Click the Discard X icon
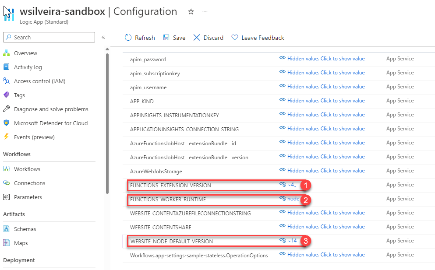The height and width of the screenshot is (270, 435). click(197, 38)
